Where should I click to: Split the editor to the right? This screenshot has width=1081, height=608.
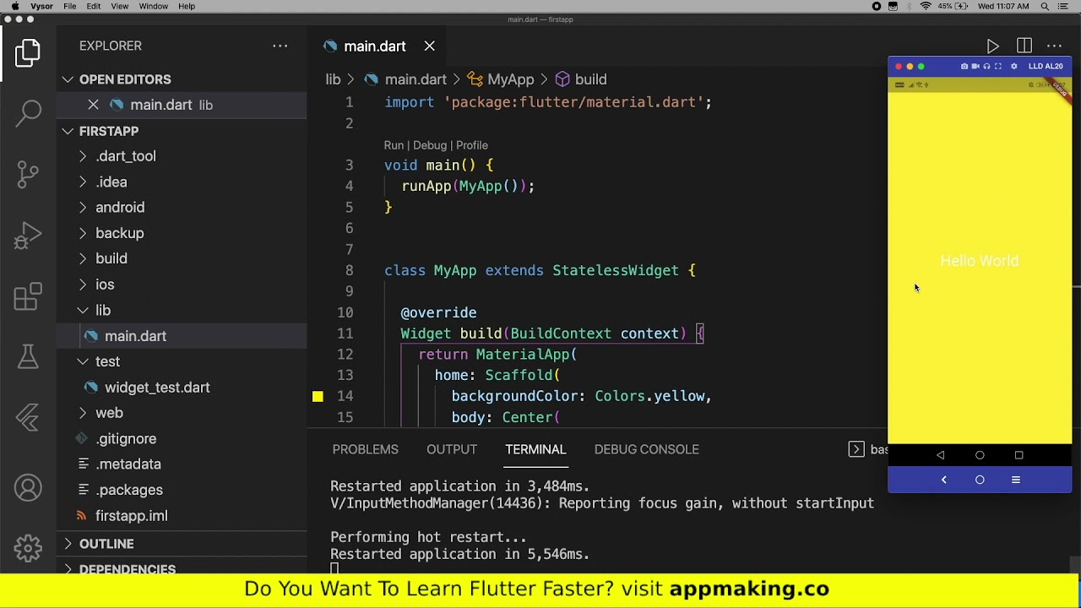point(1024,46)
